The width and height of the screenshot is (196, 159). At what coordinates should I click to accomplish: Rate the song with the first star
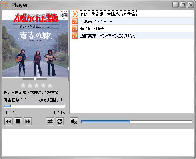point(23,85)
